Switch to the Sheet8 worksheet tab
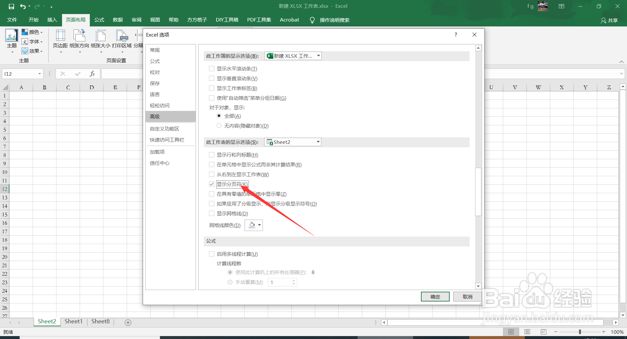 tap(100, 321)
